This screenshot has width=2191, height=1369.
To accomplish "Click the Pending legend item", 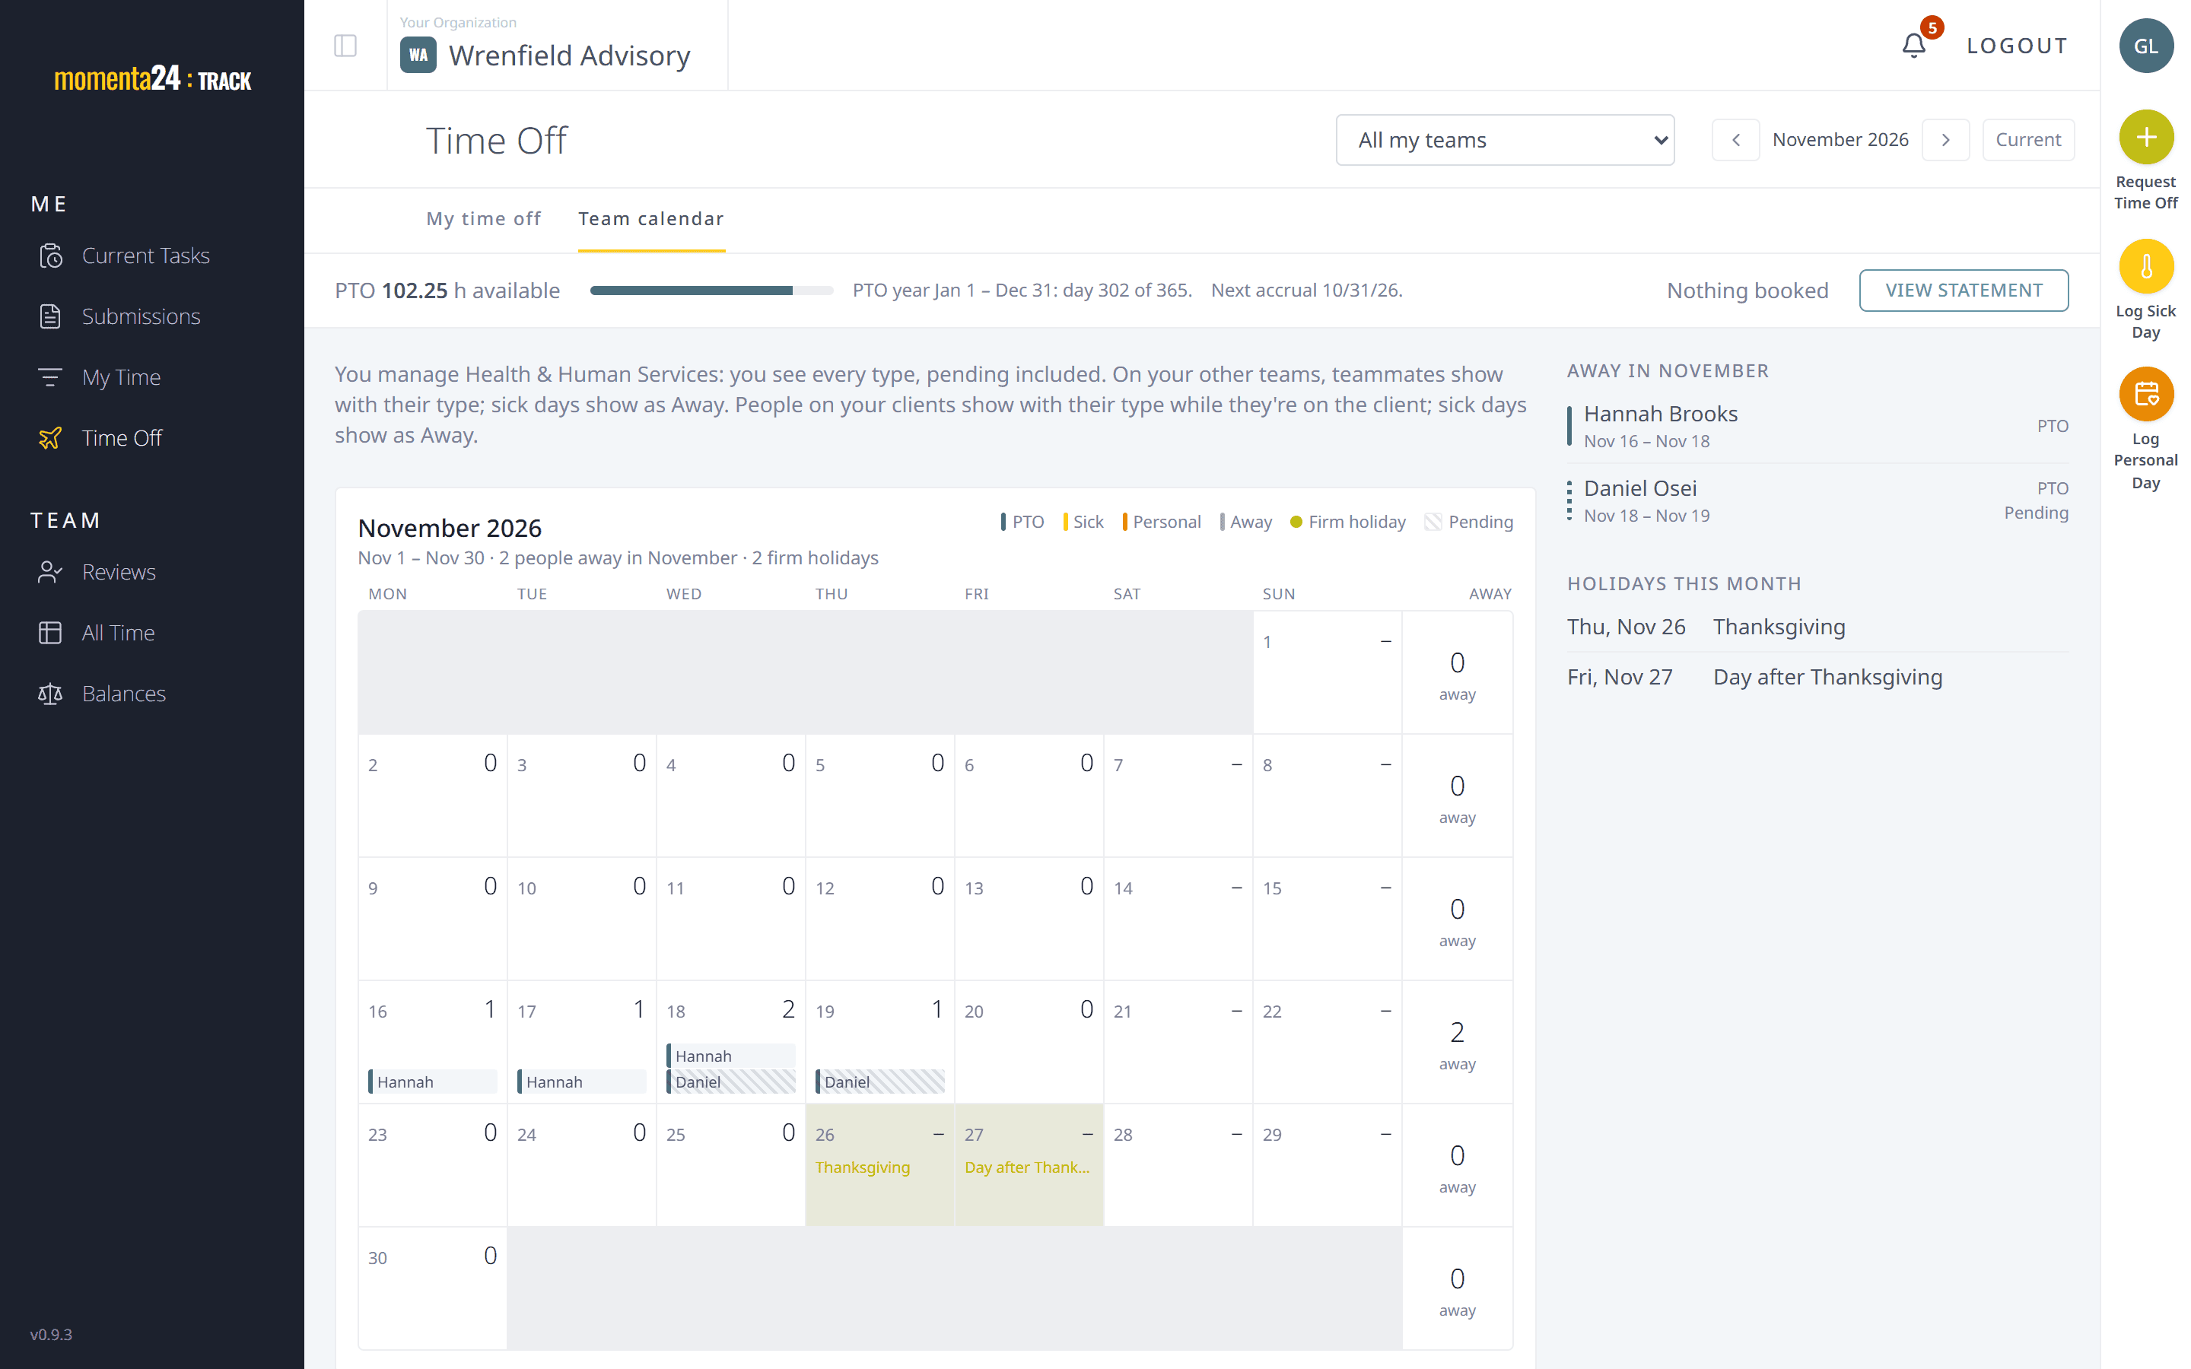I will tap(1468, 523).
